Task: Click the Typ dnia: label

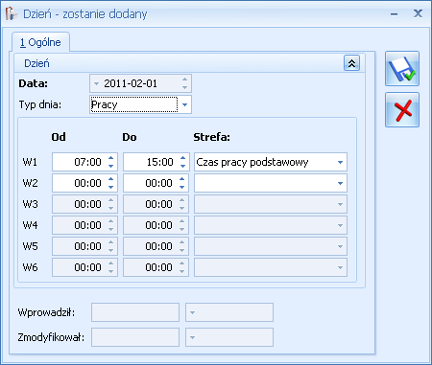Action: [x=40, y=104]
